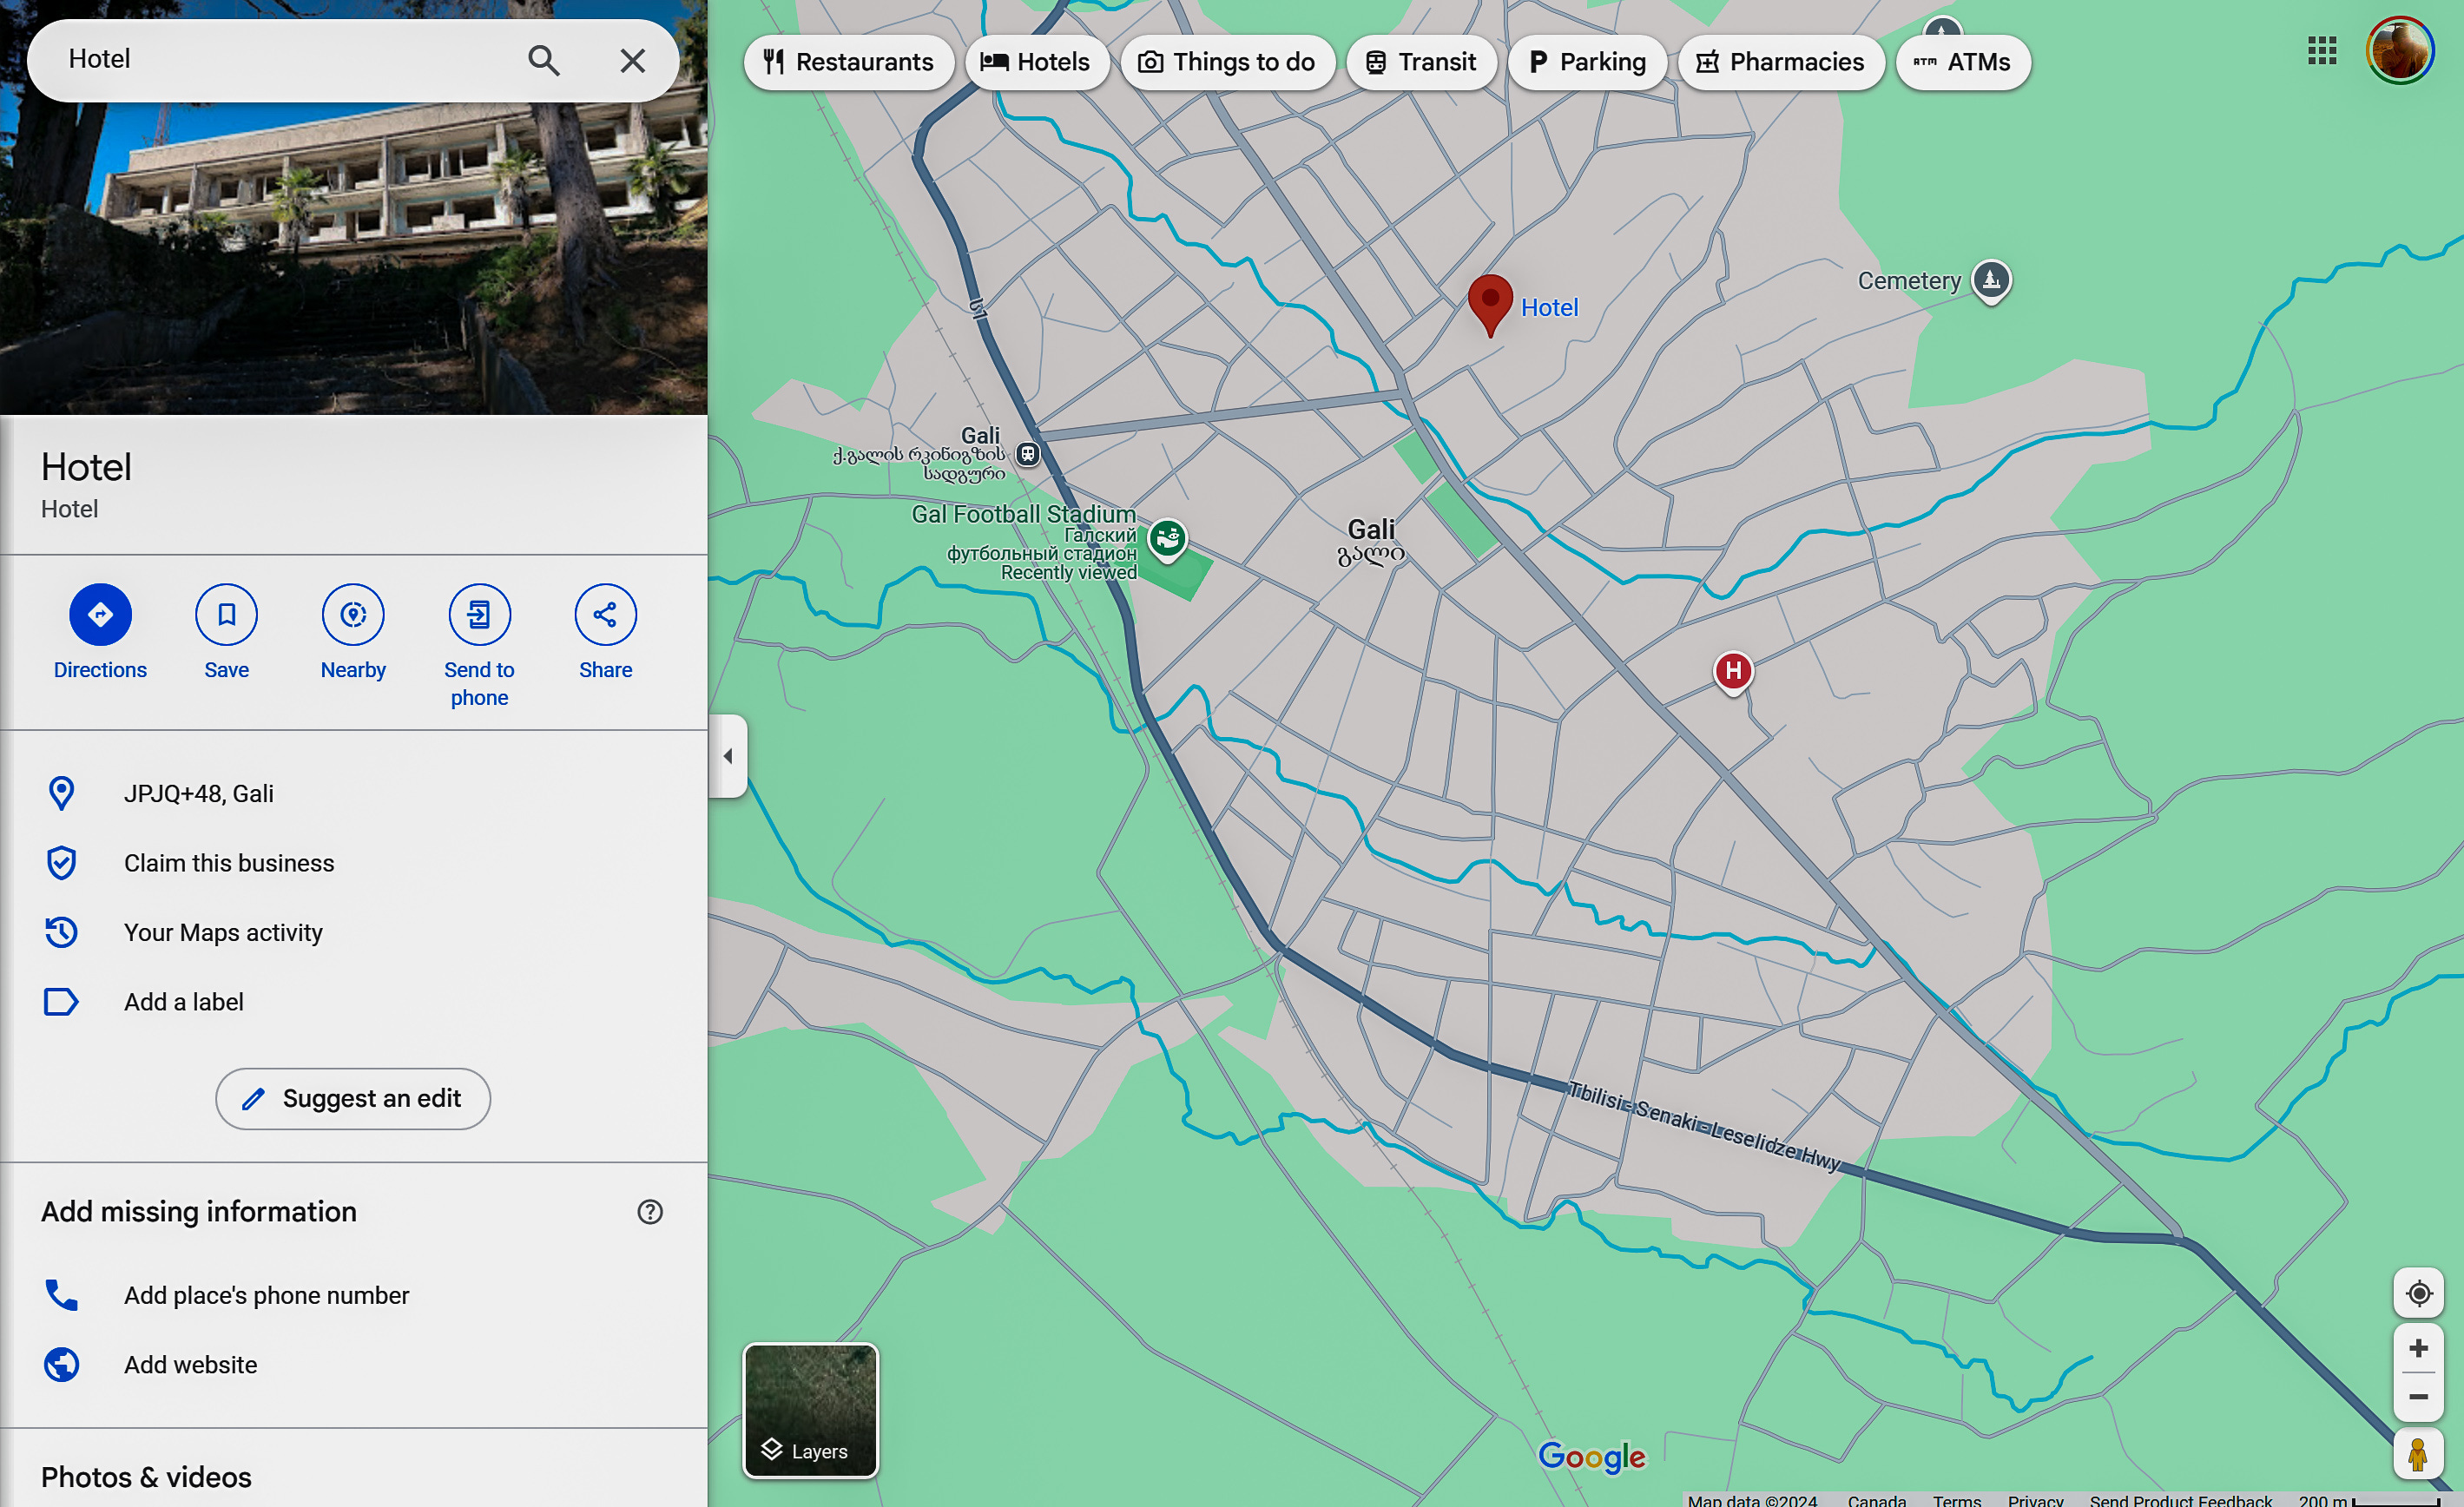Select the Things to do chip
This screenshot has width=2464, height=1507.
pos(1227,62)
